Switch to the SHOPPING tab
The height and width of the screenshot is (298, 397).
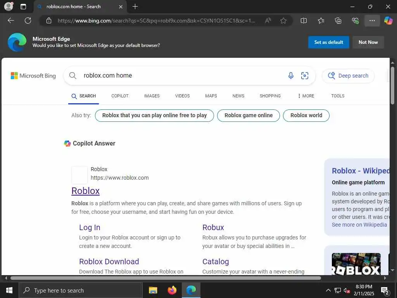pyautogui.click(x=270, y=96)
